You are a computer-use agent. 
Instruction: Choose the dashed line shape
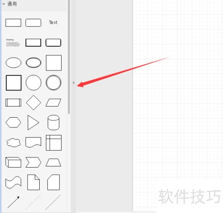point(53,202)
